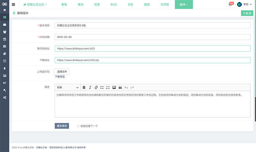Click the 版本名称 input field
The height and width of the screenshot is (152, 256).
(153, 26)
